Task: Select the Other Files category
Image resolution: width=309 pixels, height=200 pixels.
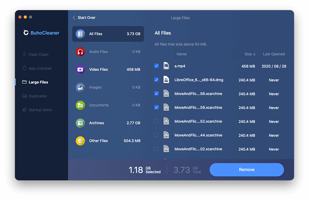Action: tap(108, 141)
